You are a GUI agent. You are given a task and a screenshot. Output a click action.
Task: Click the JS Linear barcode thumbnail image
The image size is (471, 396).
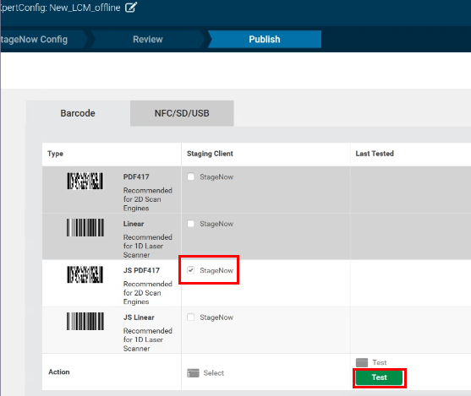(x=85, y=321)
